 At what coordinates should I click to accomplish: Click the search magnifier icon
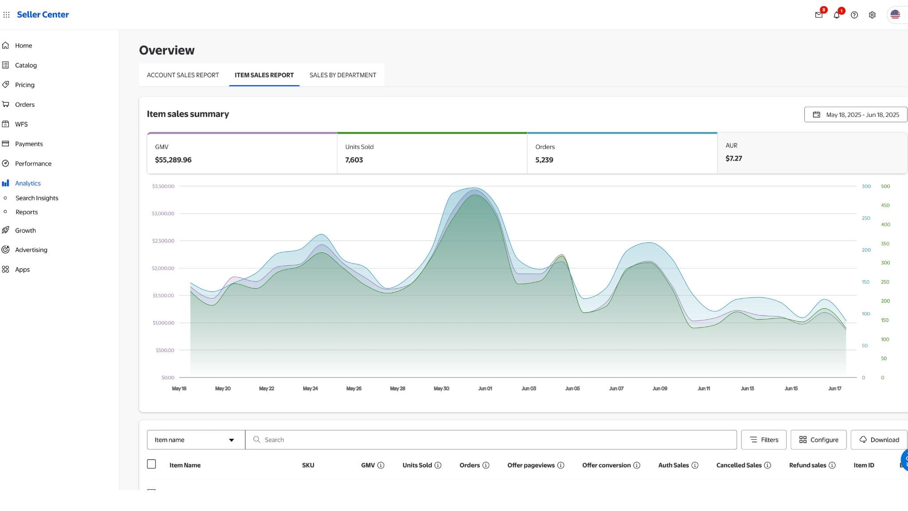256,439
